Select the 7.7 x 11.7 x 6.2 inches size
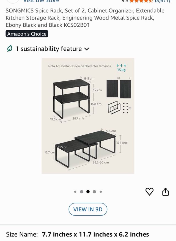Screen dimensions: 176x241 (x=95, y=234)
